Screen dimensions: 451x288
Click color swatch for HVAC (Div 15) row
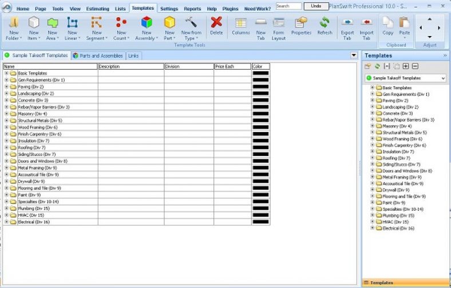tap(260, 215)
